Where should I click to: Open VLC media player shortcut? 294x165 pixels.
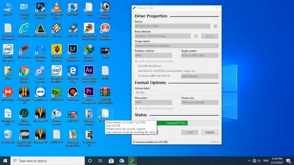click(x=57, y=10)
